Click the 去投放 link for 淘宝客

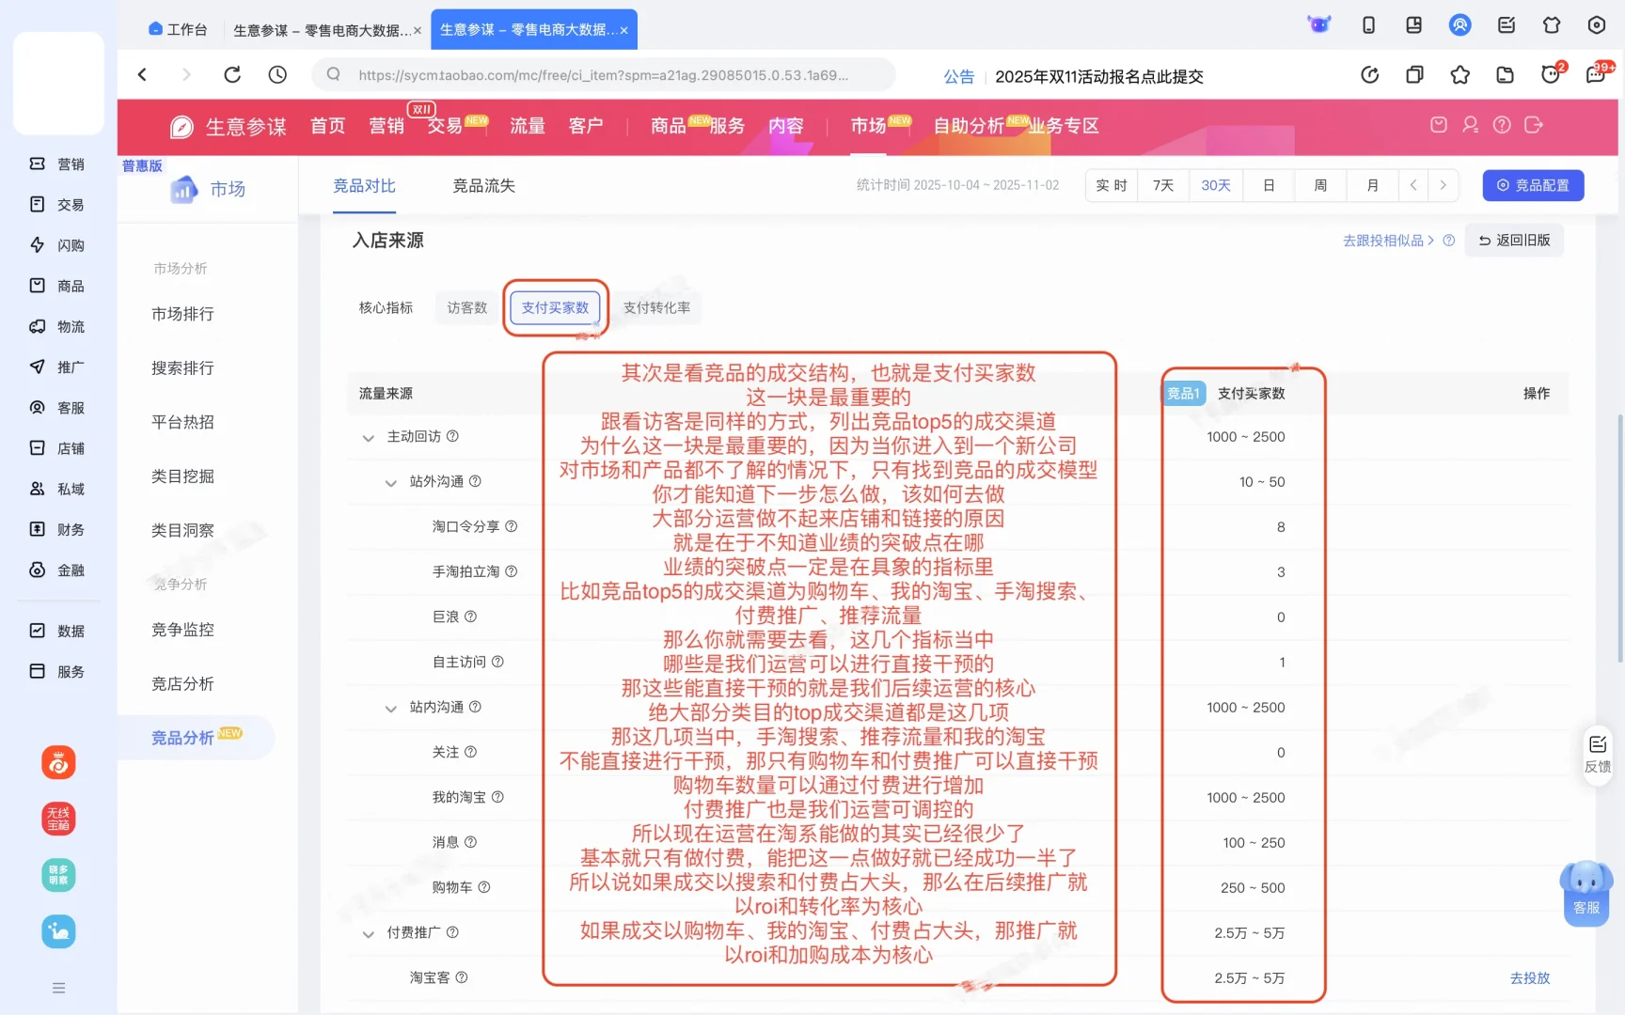[1530, 978]
